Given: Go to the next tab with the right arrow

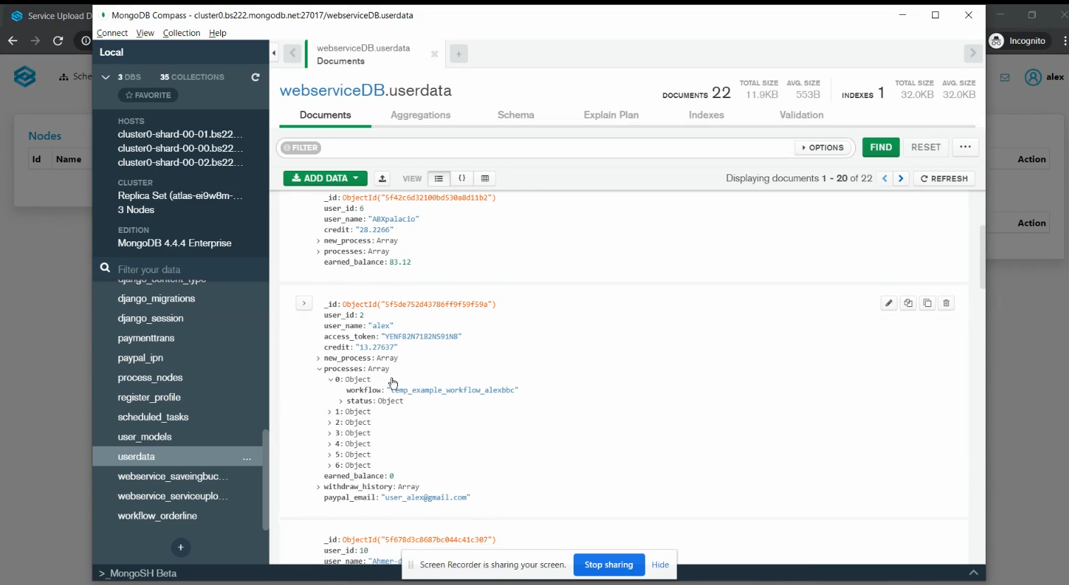Looking at the screenshot, I should (x=973, y=53).
